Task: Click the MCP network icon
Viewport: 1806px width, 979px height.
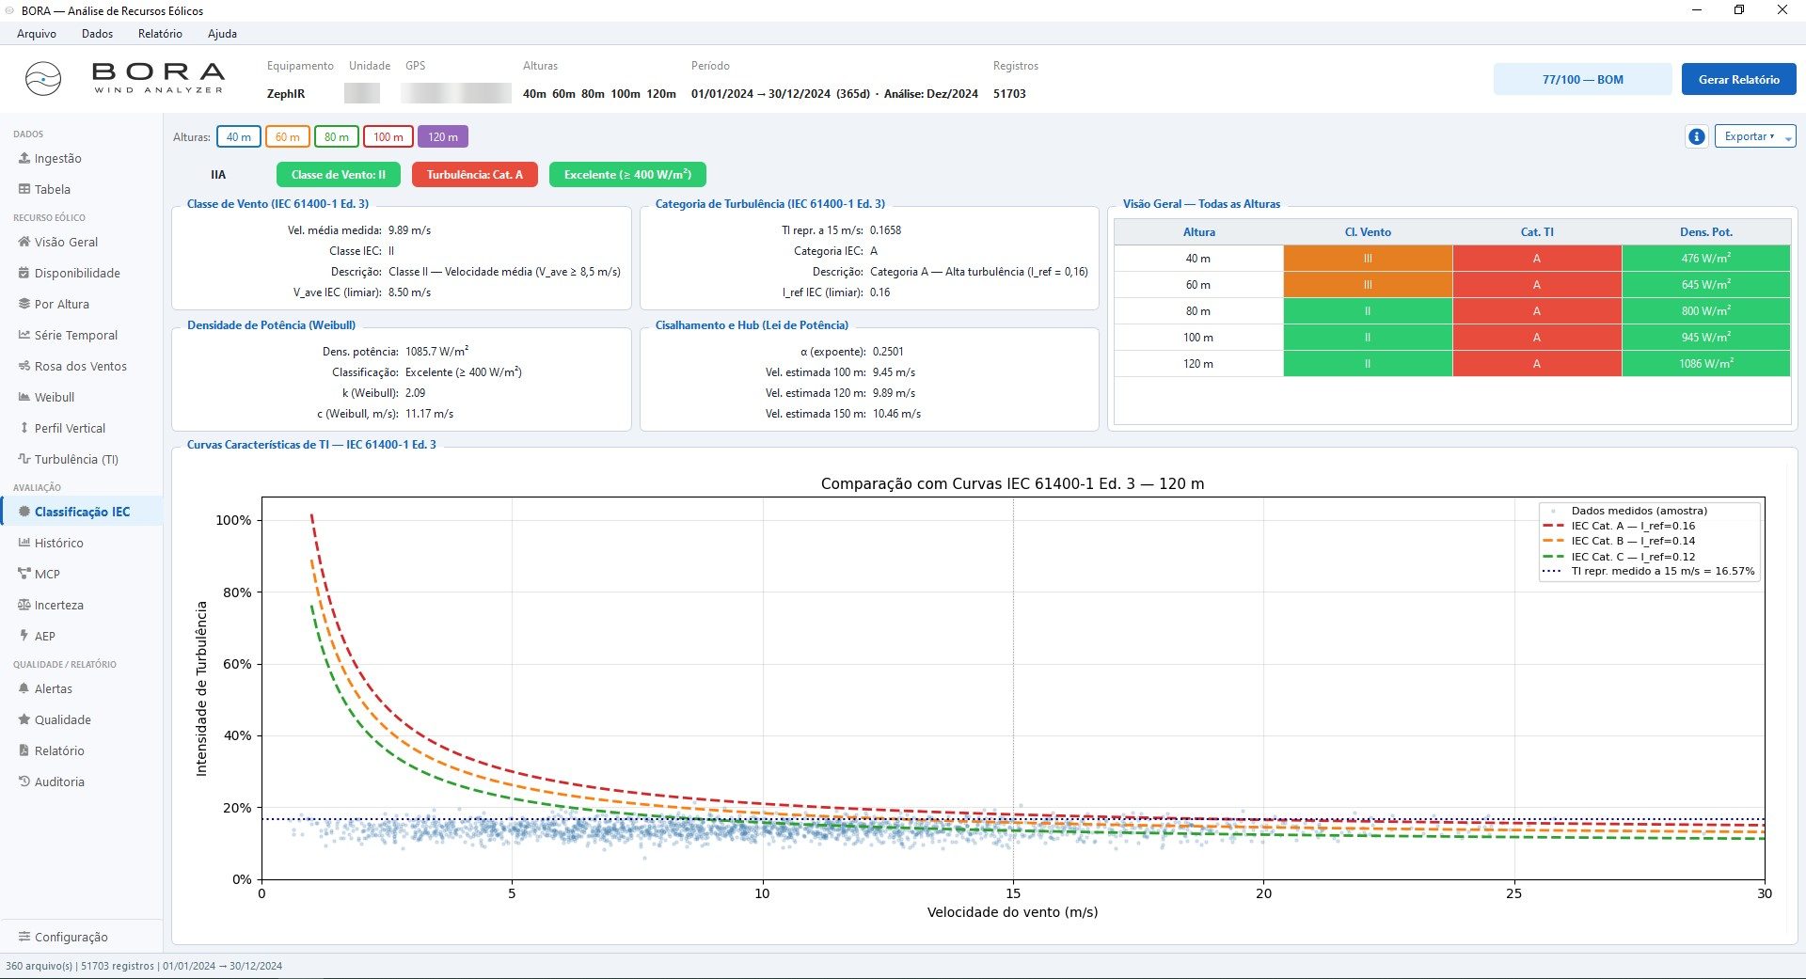Action: (24, 574)
